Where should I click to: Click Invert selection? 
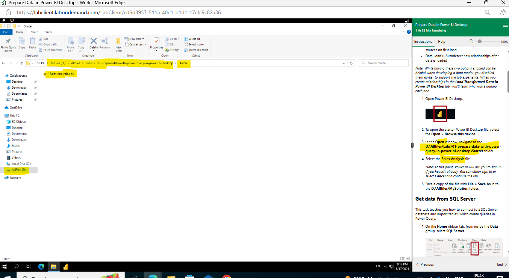pyautogui.click(x=196, y=50)
